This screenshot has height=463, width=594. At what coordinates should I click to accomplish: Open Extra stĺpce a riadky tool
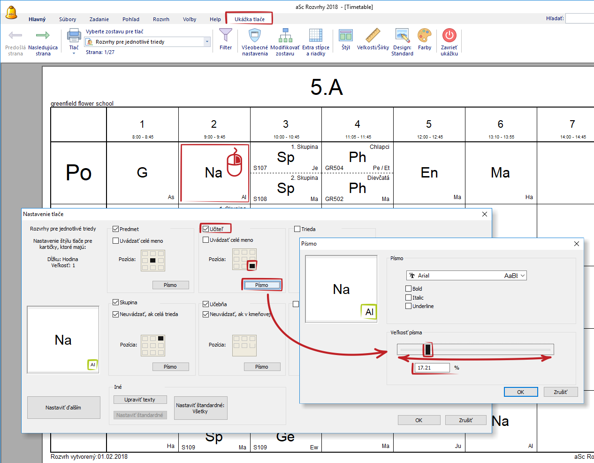315,36
